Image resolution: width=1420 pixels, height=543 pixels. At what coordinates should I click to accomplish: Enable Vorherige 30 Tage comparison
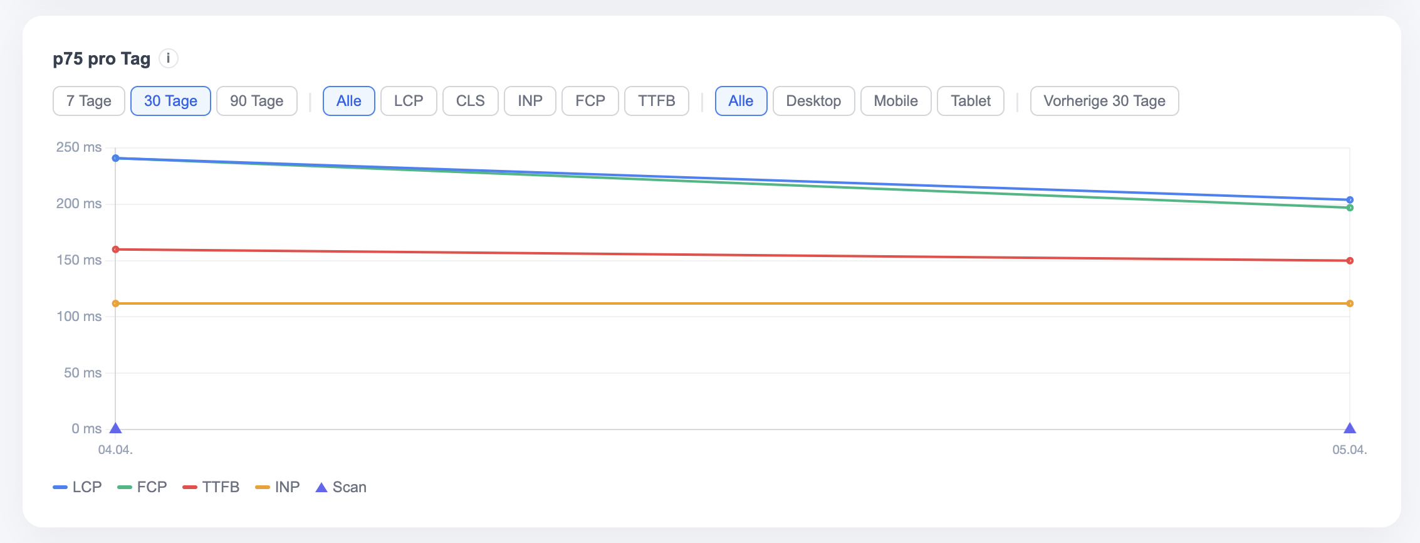1104,101
